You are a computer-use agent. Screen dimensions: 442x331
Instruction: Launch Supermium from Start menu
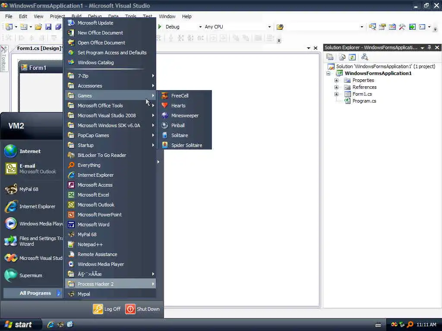[32, 275]
